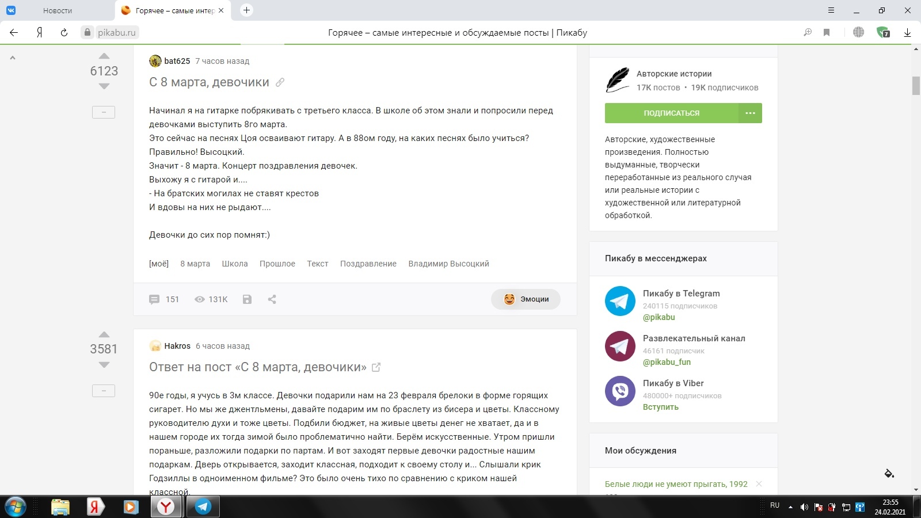
Task: Open Hakros reply post in new tab icon
Action: pyautogui.click(x=376, y=367)
